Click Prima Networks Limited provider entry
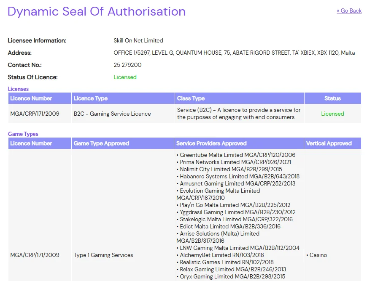Image resolution: width=367 pixels, height=281 pixels. (234, 162)
